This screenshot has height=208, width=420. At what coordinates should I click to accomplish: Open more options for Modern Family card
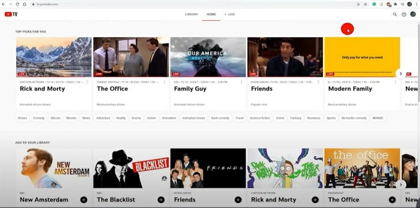click(396, 82)
